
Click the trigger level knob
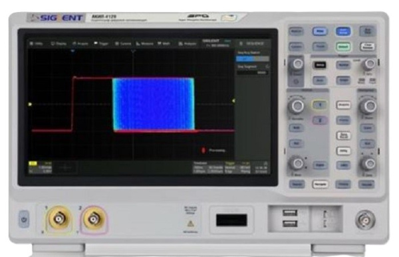click(368, 64)
